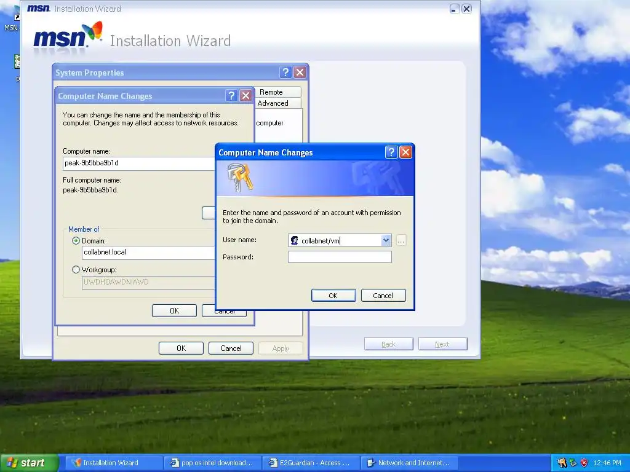Click the user icon in the User name field

294,240
